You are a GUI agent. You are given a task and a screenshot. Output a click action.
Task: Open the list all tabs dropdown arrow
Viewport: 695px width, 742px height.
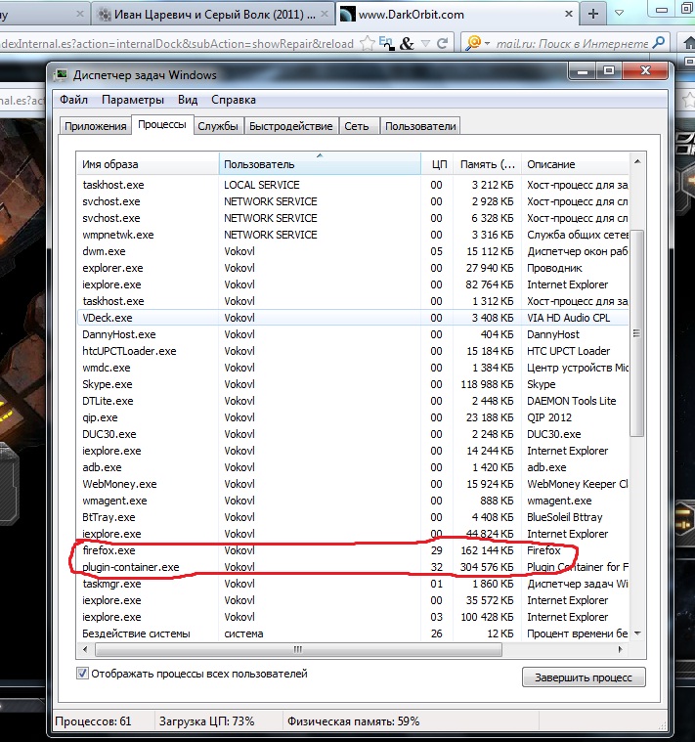[x=619, y=14]
